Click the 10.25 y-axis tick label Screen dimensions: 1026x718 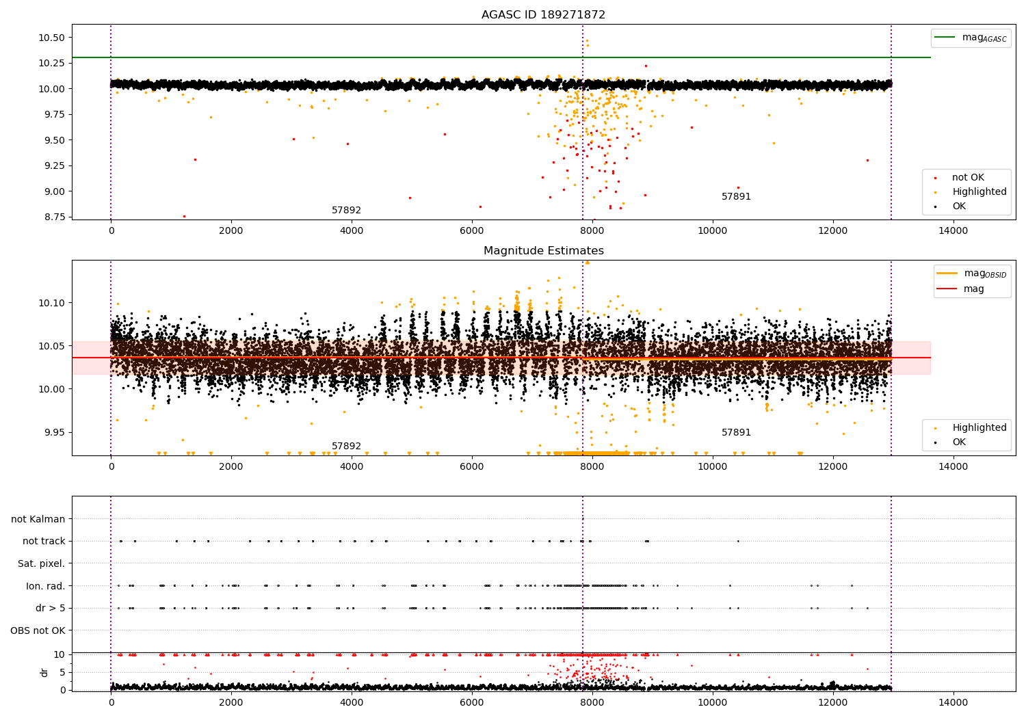coord(51,63)
